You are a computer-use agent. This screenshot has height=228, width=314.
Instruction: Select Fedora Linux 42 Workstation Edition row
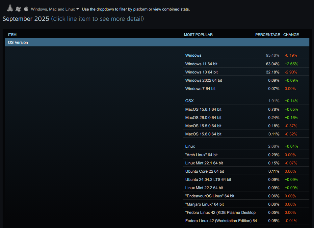coord(246,220)
